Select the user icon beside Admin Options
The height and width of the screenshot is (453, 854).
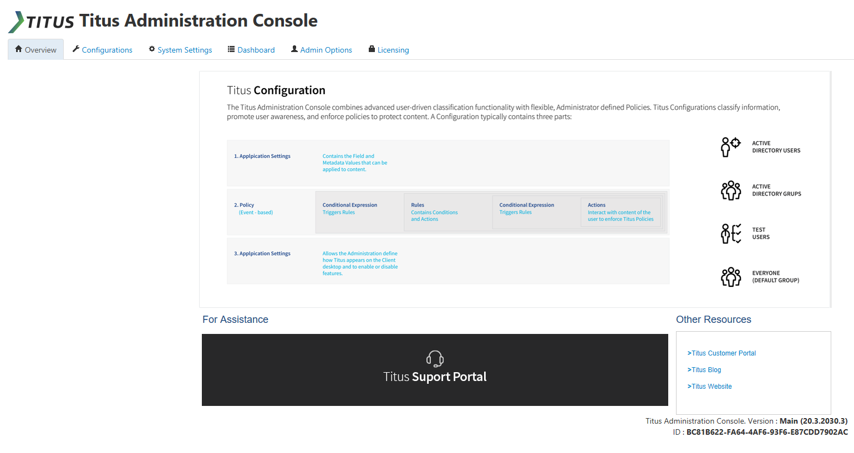pyautogui.click(x=294, y=49)
